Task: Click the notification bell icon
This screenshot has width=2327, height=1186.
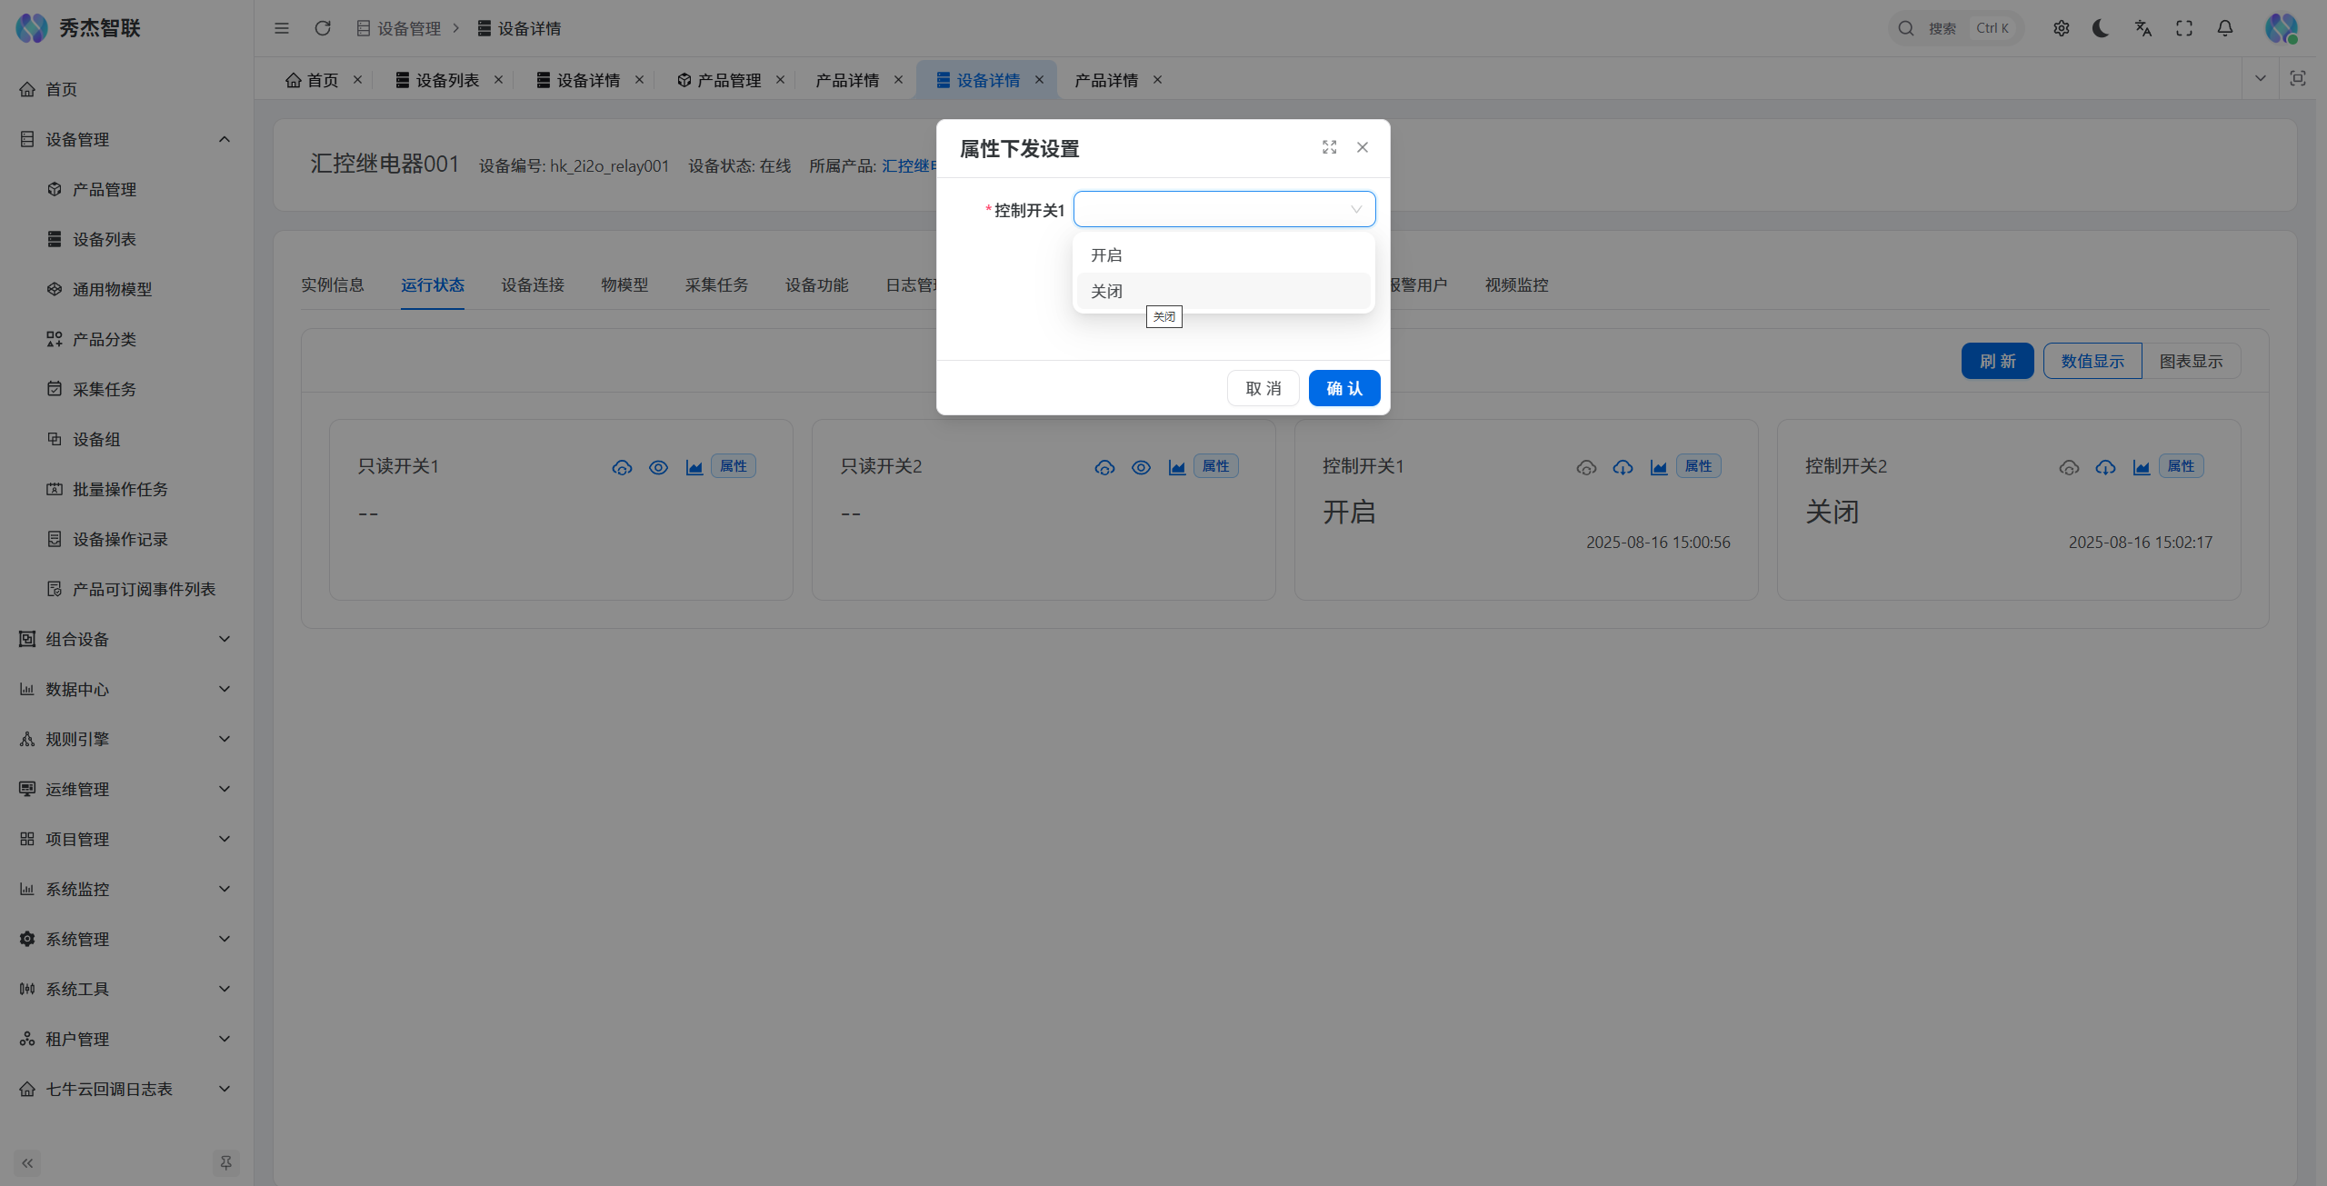Action: pyautogui.click(x=2224, y=28)
